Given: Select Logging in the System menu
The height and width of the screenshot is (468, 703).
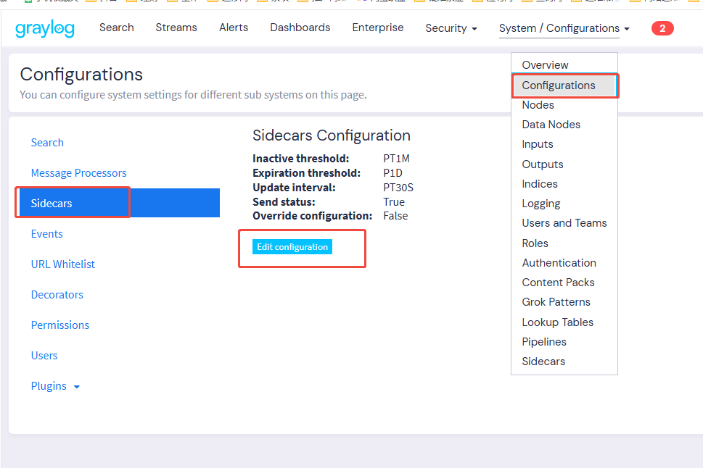Looking at the screenshot, I should point(541,204).
